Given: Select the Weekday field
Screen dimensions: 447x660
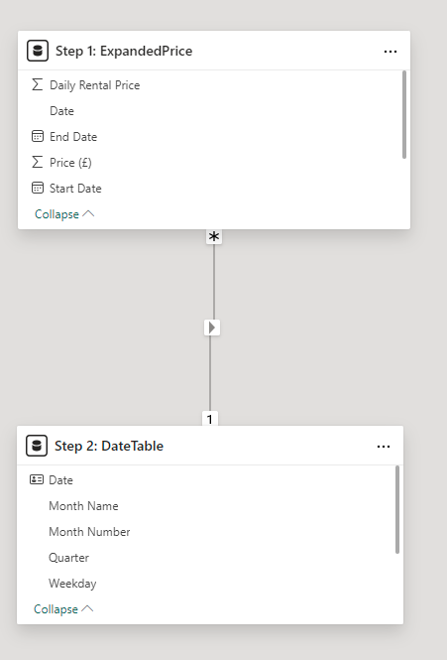Looking at the screenshot, I should 72,584.
